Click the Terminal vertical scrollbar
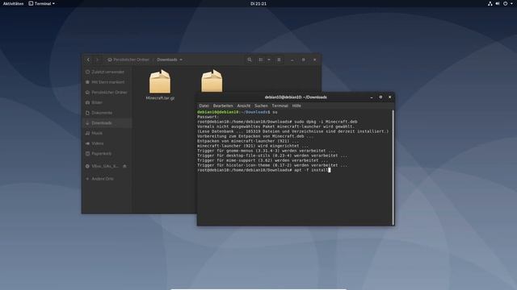The width and height of the screenshot is (517, 290). [x=393, y=167]
